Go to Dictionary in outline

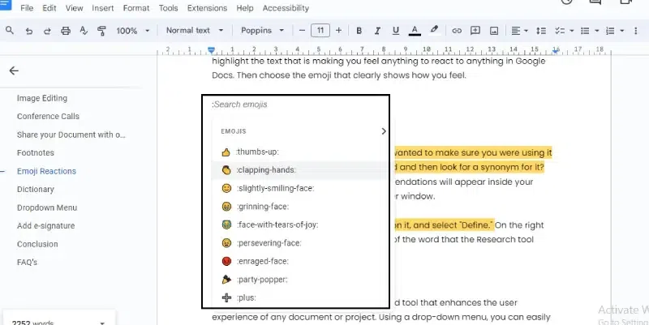[35, 190]
